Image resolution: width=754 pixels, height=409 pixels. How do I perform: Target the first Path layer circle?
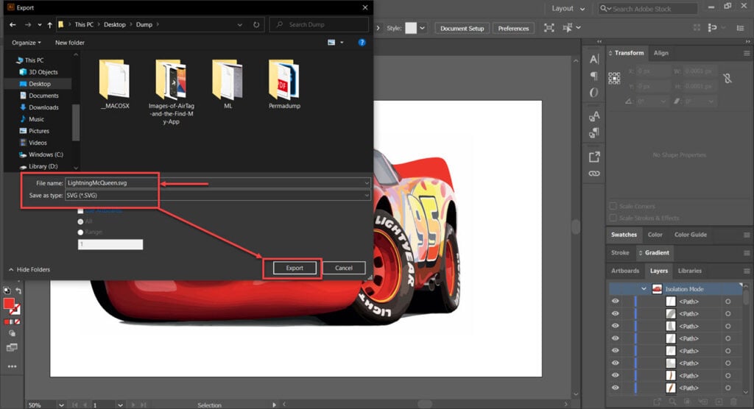(728, 302)
